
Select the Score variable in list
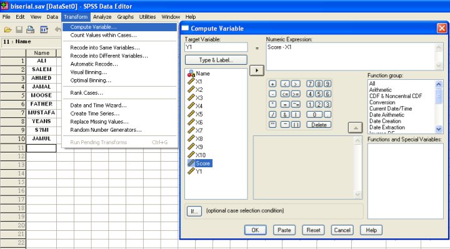click(x=200, y=164)
